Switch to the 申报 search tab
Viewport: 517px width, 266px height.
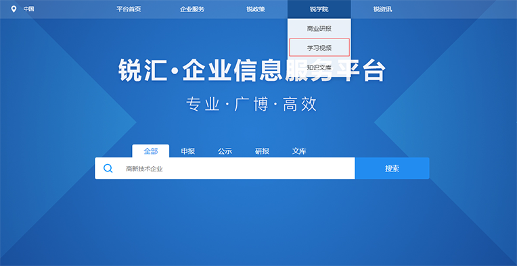(x=188, y=151)
